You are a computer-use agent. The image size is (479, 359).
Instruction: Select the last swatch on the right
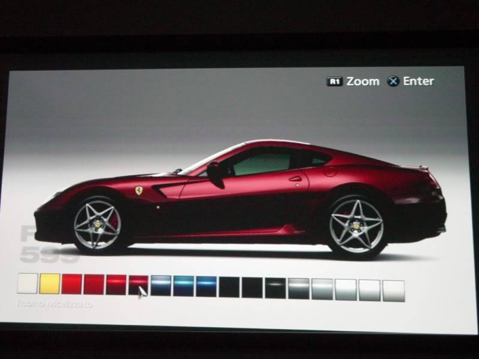393,290
